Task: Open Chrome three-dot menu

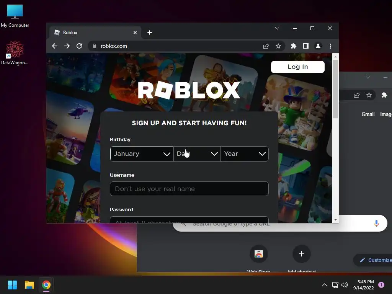Action: 330,46
